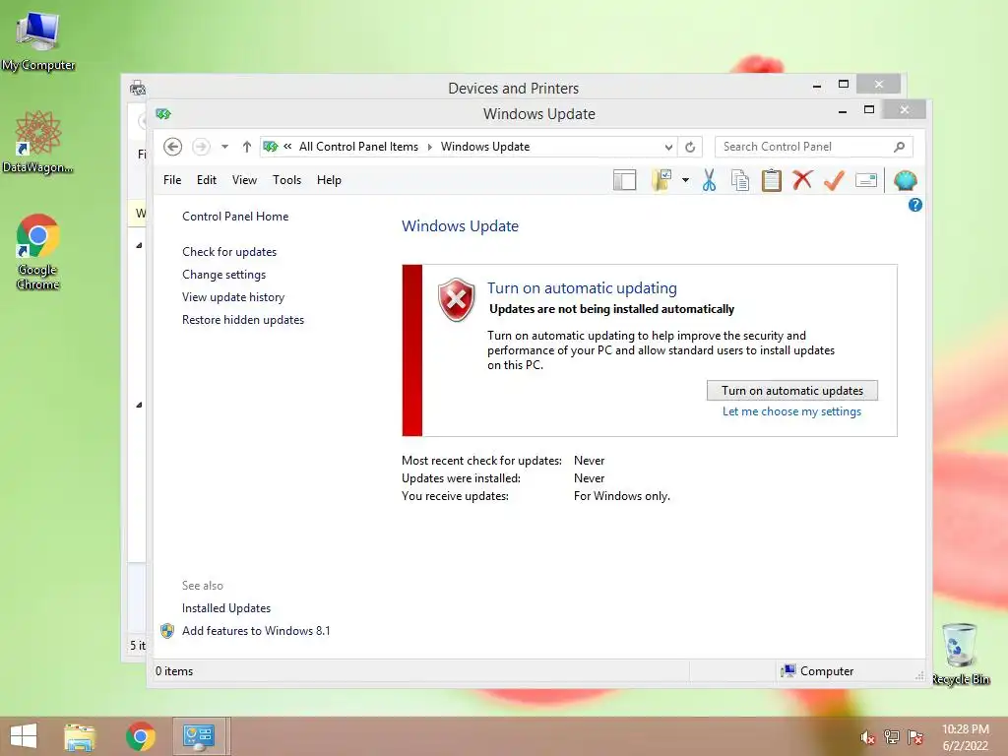The image size is (1008, 756).
Task: Click Computer in the status bar
Action: pyautogui.click(x=817, y=671)
